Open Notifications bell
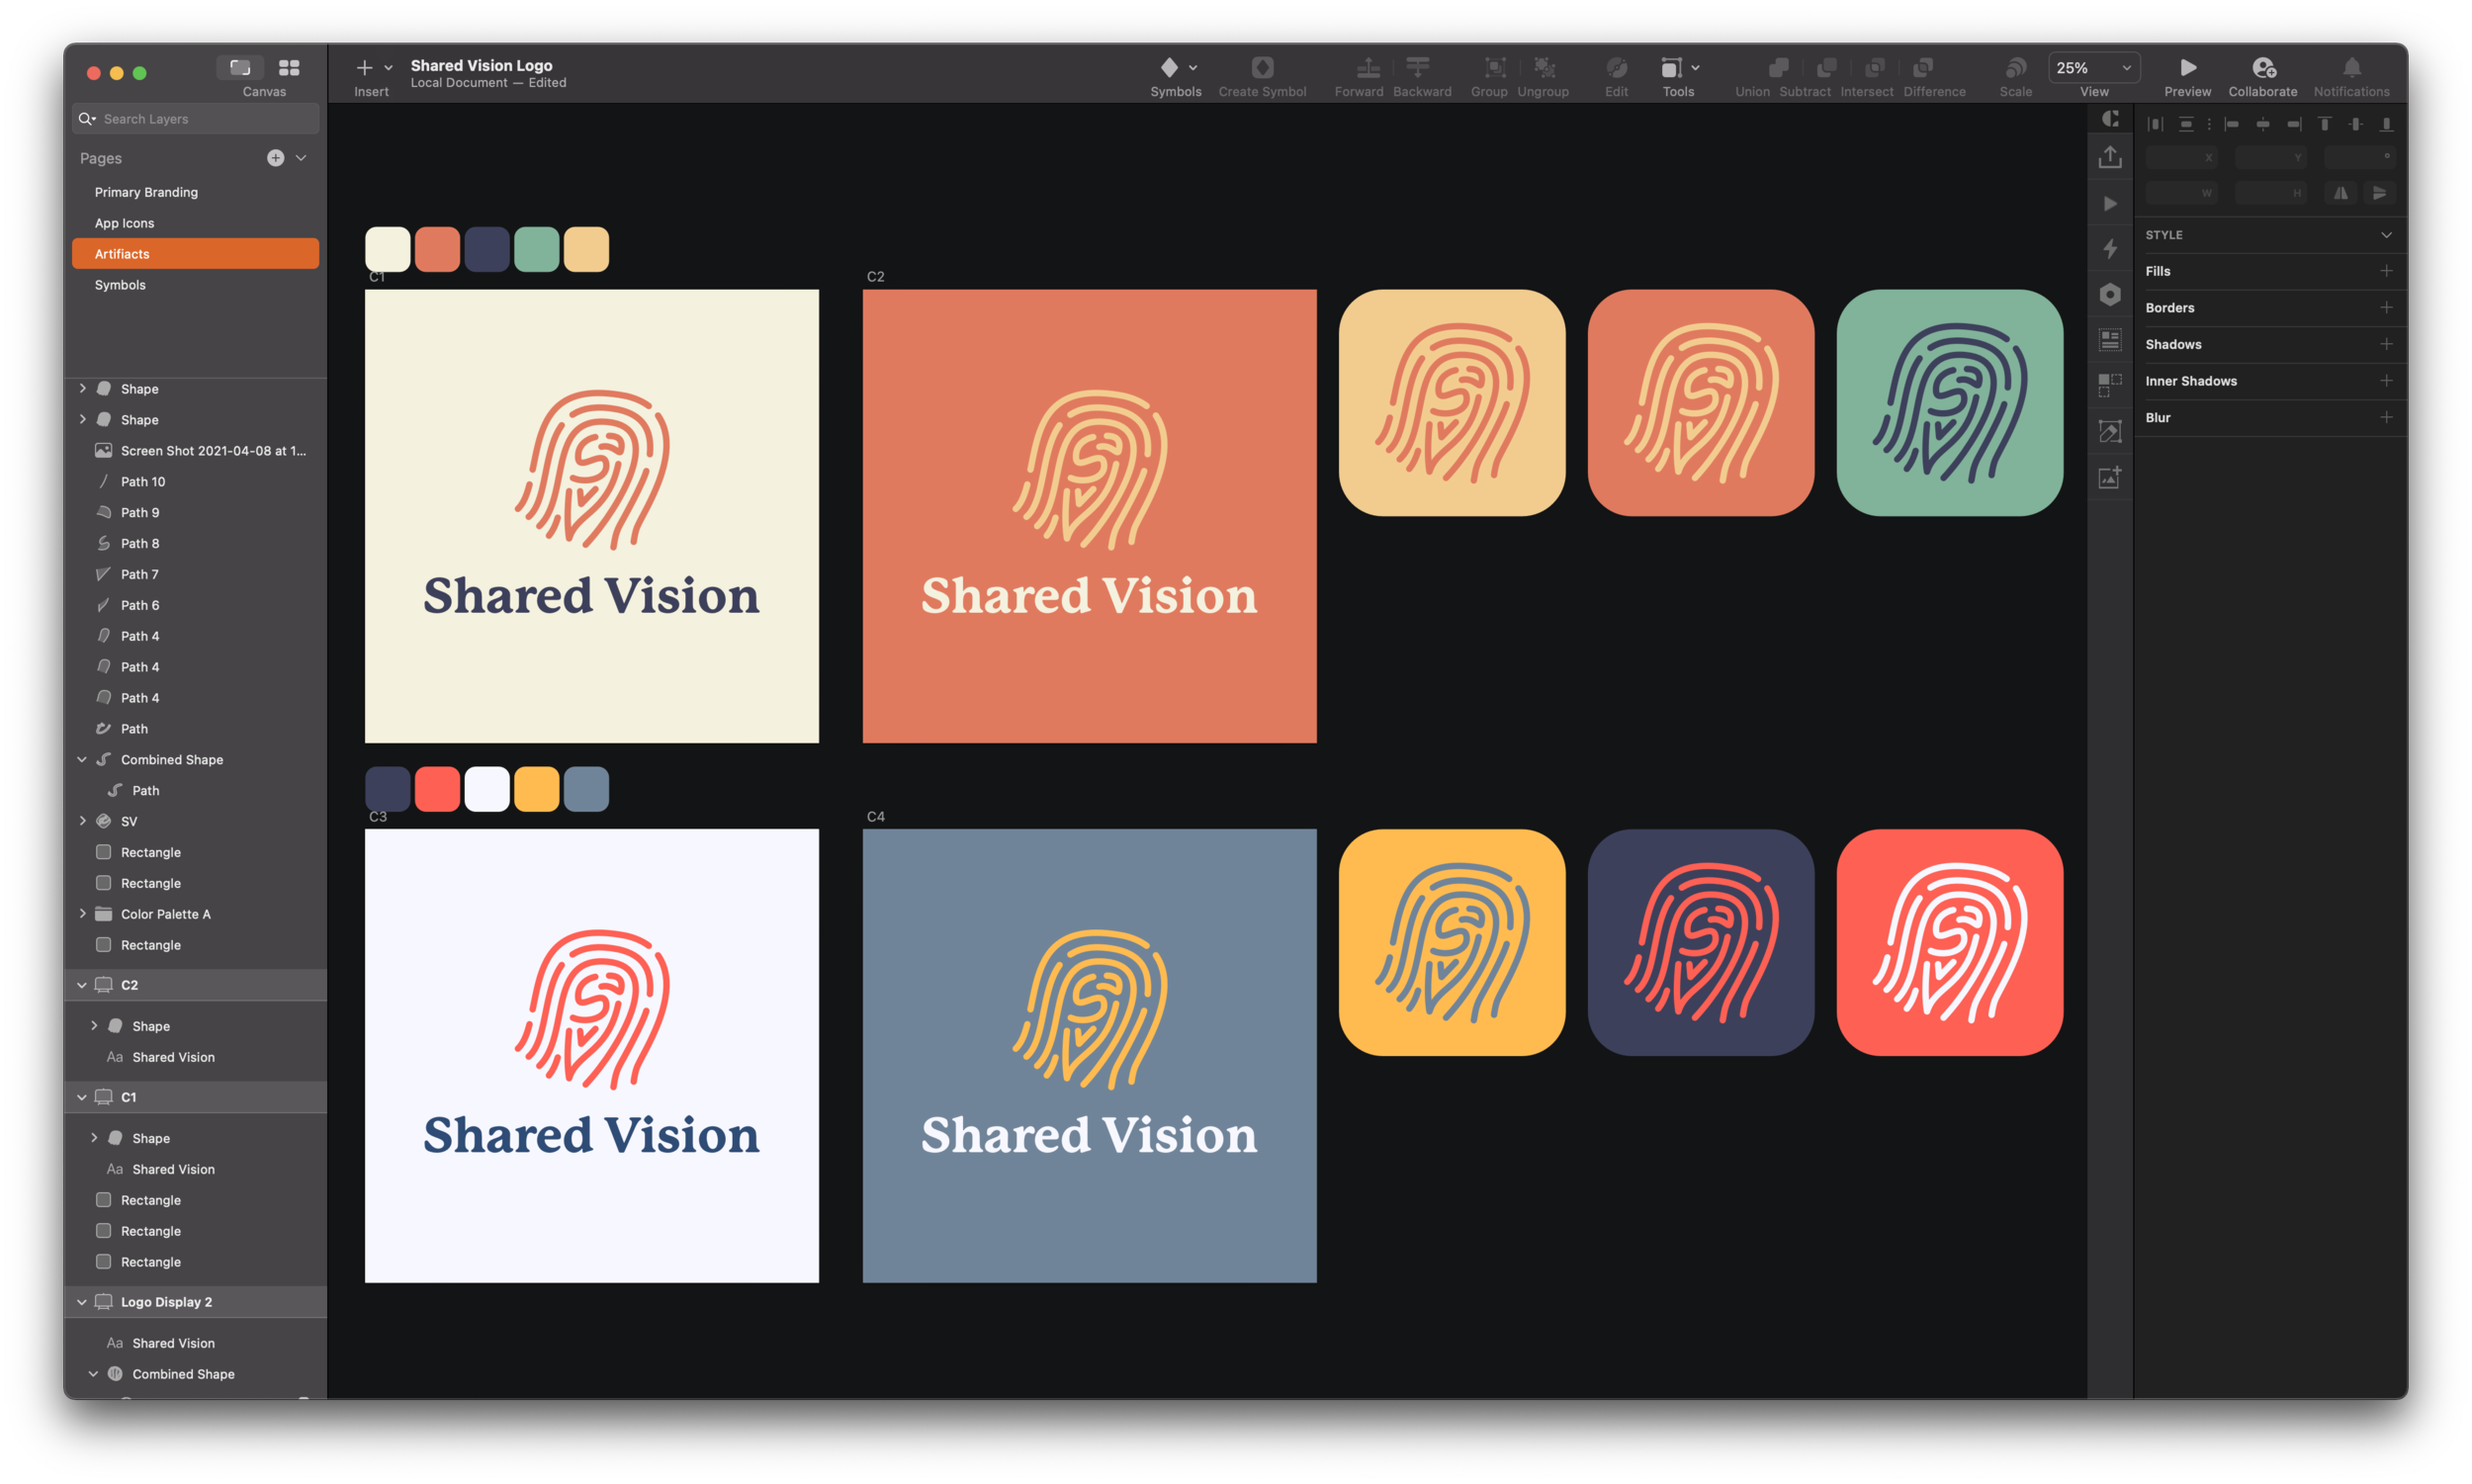 click(2352, 68)
